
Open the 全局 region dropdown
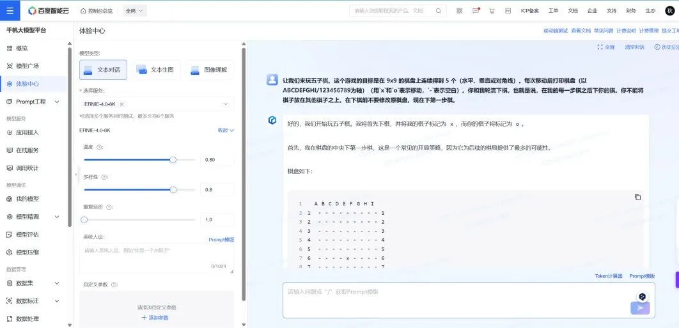click(x=135, y=11)
